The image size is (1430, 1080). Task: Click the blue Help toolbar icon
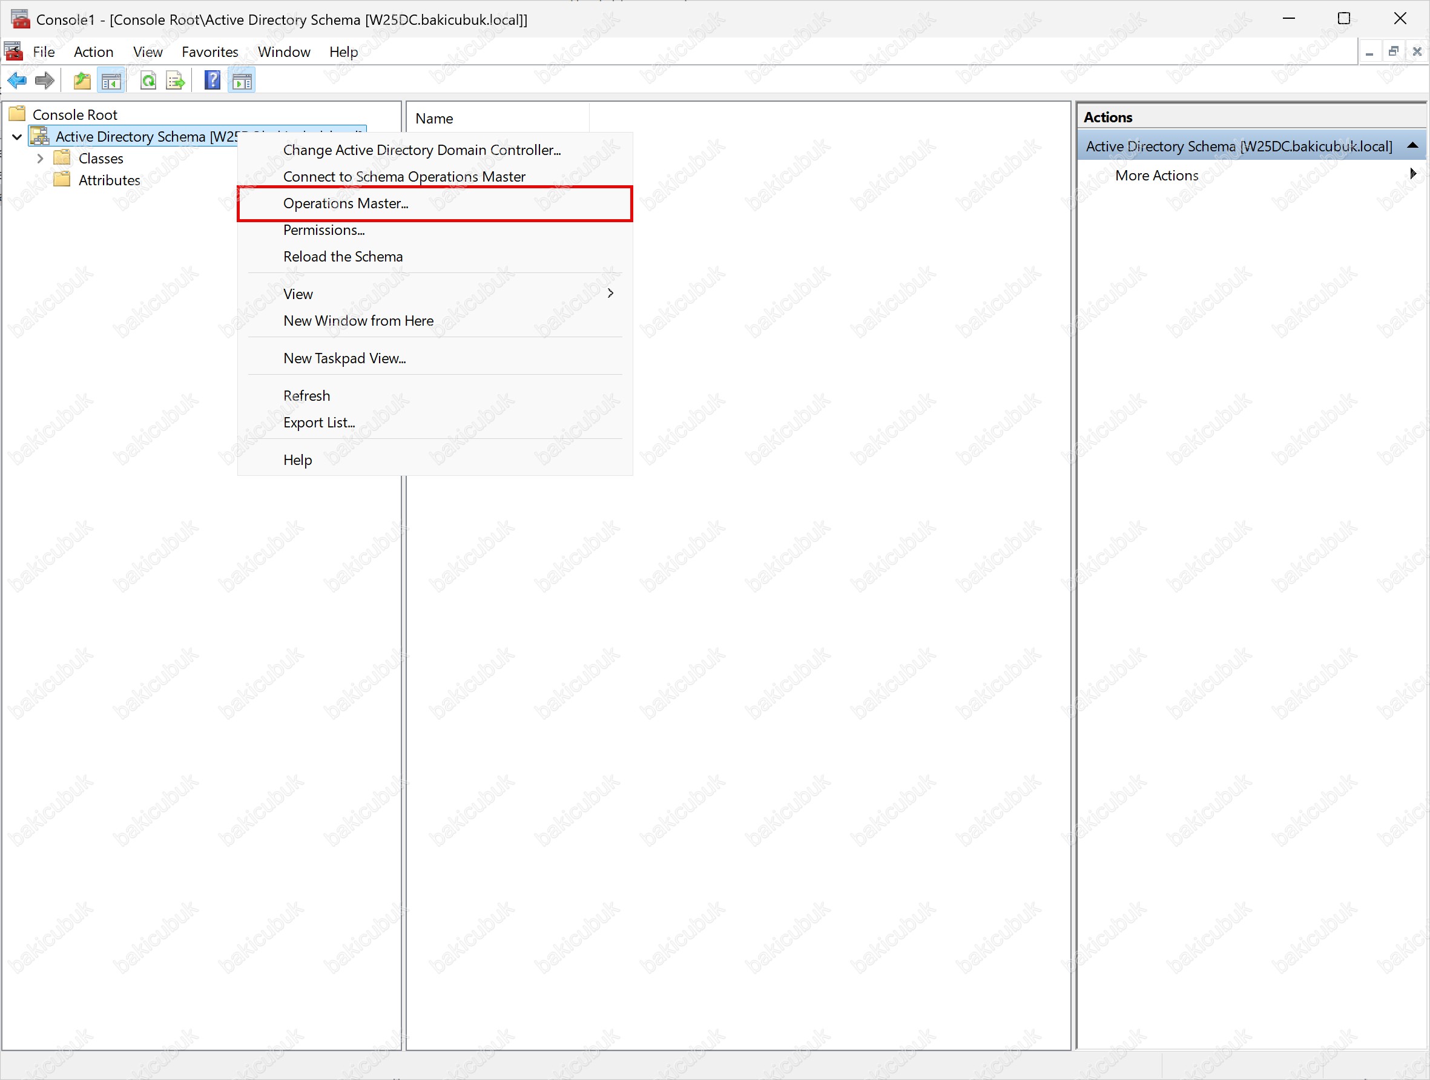point(212,81)
